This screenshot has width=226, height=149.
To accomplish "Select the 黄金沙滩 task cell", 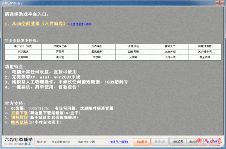I will click(x=205, y=58).
